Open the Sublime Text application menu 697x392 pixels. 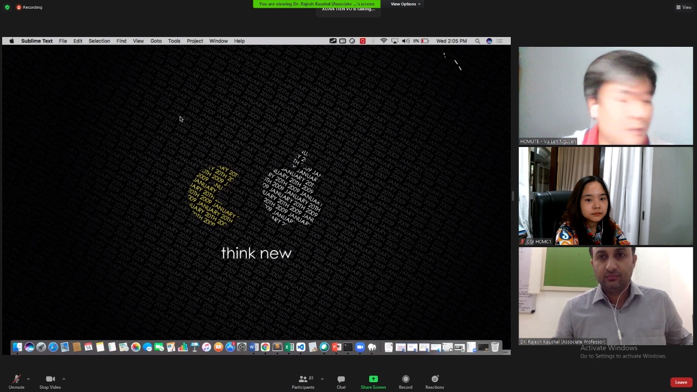(x=37, y=41)
